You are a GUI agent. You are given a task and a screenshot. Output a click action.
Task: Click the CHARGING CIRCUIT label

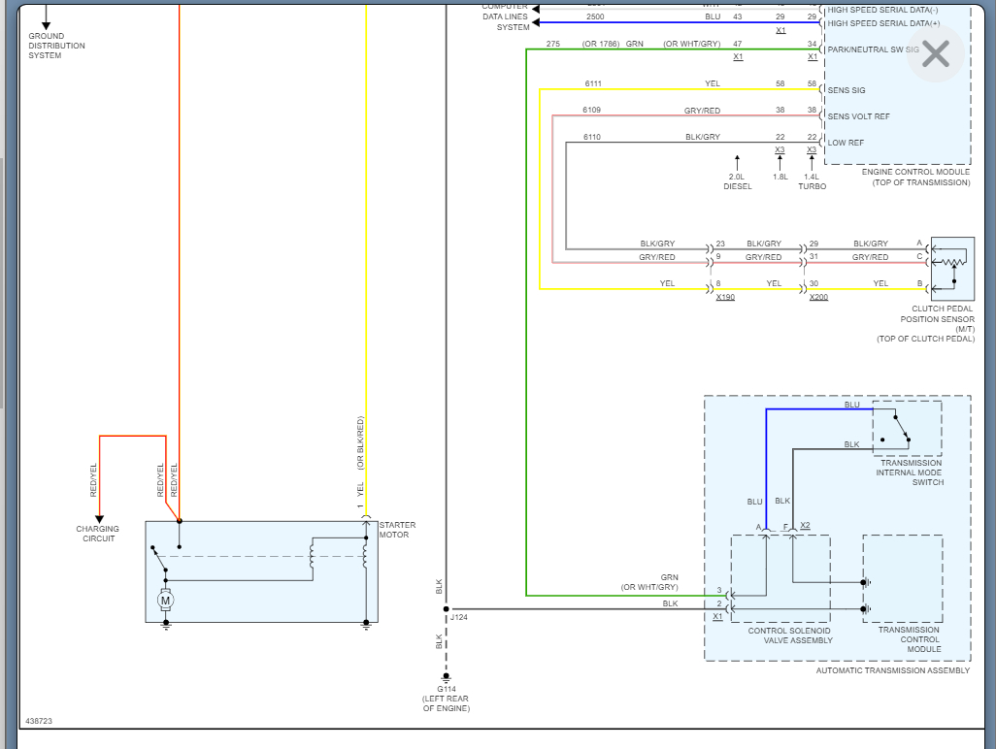click(98, 534)
